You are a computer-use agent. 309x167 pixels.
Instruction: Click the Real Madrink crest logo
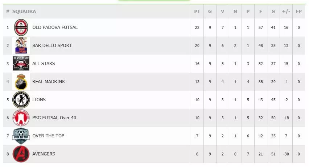pos(21,82)
